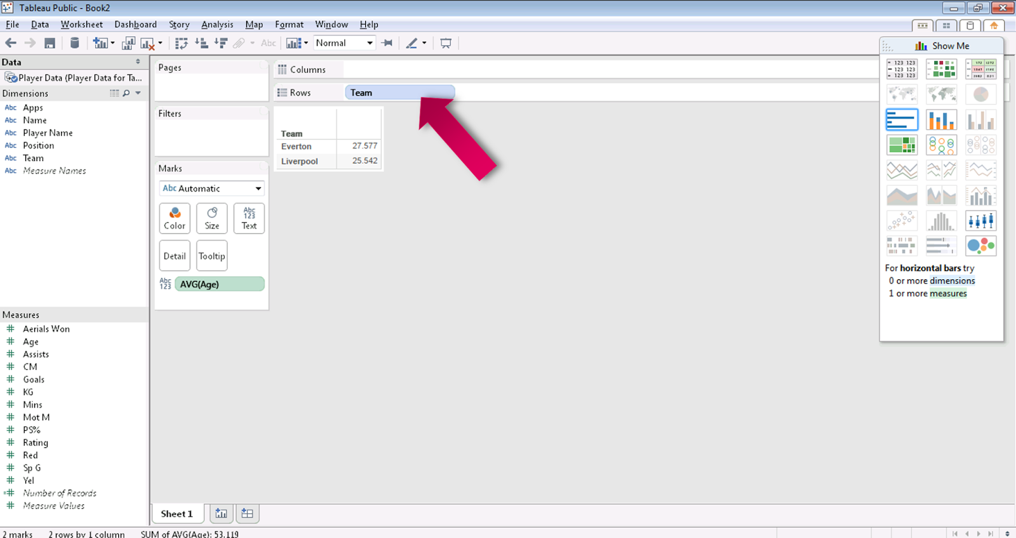The image size is (1016, 538).
Task: Click the Clear Sheet icon
Action: (x=147, y=43)
